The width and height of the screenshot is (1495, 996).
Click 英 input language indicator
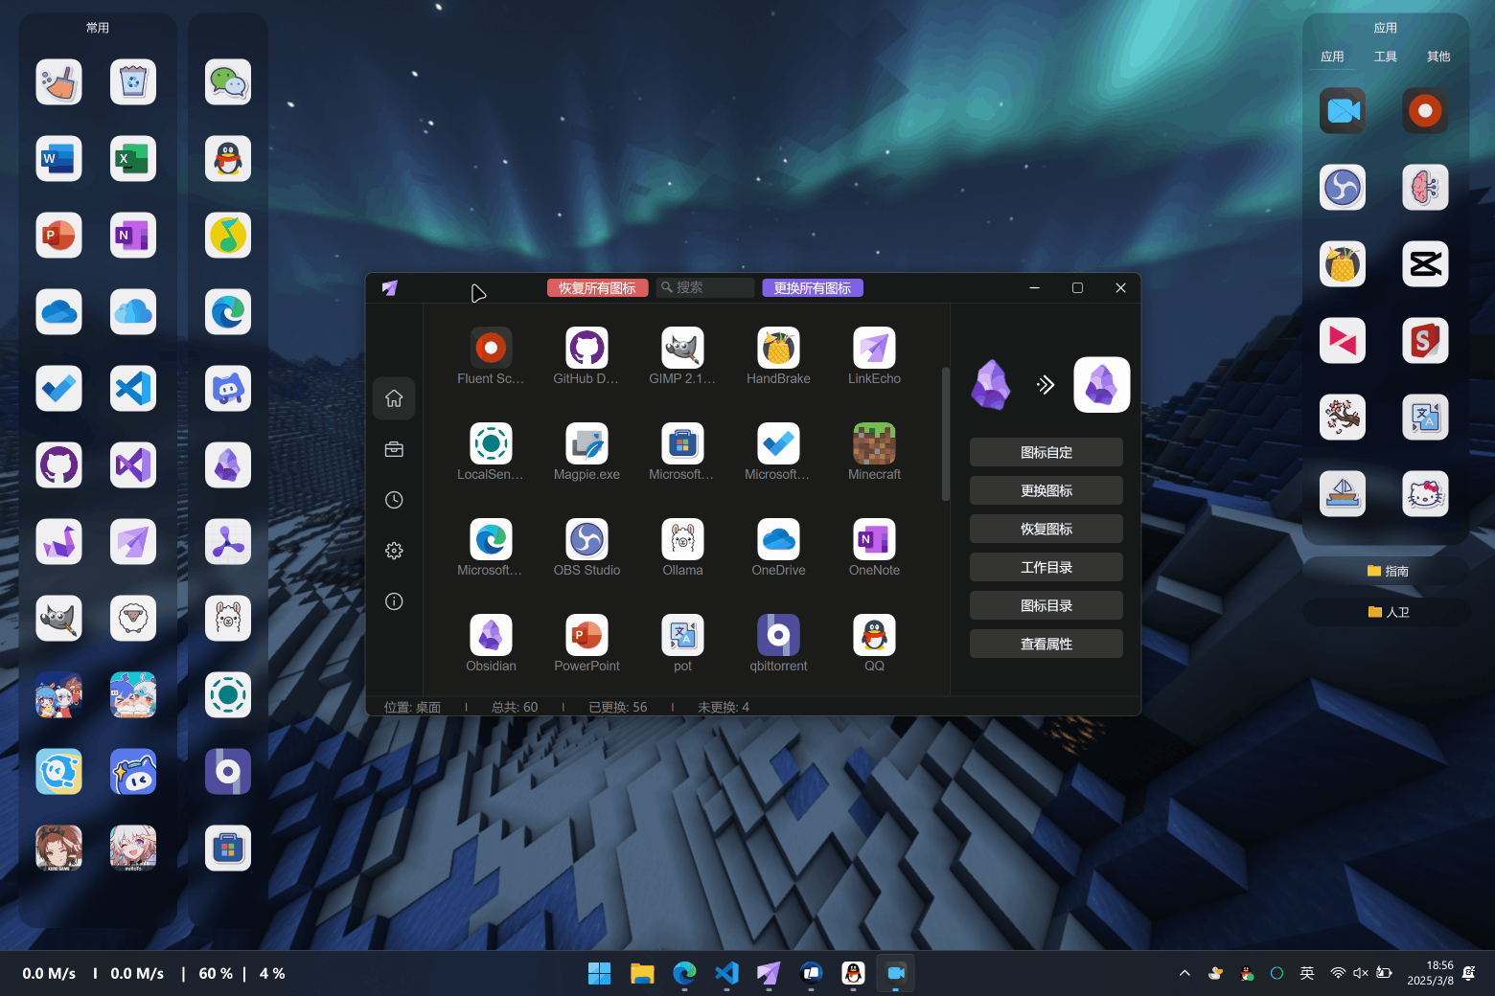(1307, 973)
